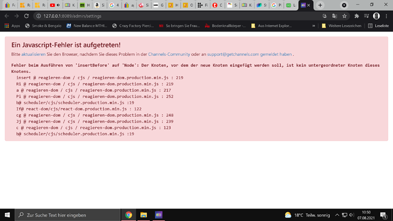The image size is (393, 221).
Task: Open the notification center icon
Action: click(383, 215)
